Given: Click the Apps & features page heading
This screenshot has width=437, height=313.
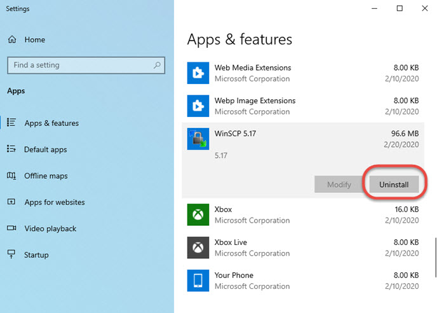Looking at the screenshot, I should (x=239, y=39).
